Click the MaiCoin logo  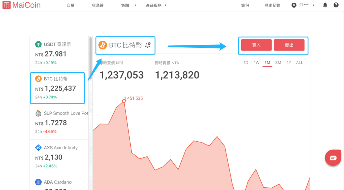pos(21,5)
